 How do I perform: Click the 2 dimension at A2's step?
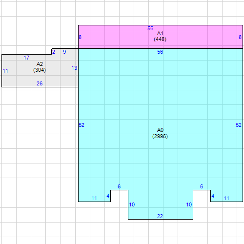click(54, 52)
